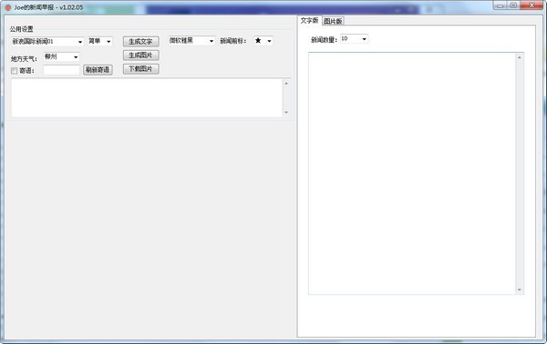Image resolution: width=547 pixels, height=344 pixels.
Task: Enable the 寄语 checkbox
Action: tap(15, 71)
